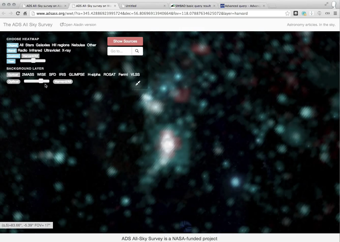Switch the heatmap band to X-ray
This screenshot has height=242, width=340.
point(66,50)
